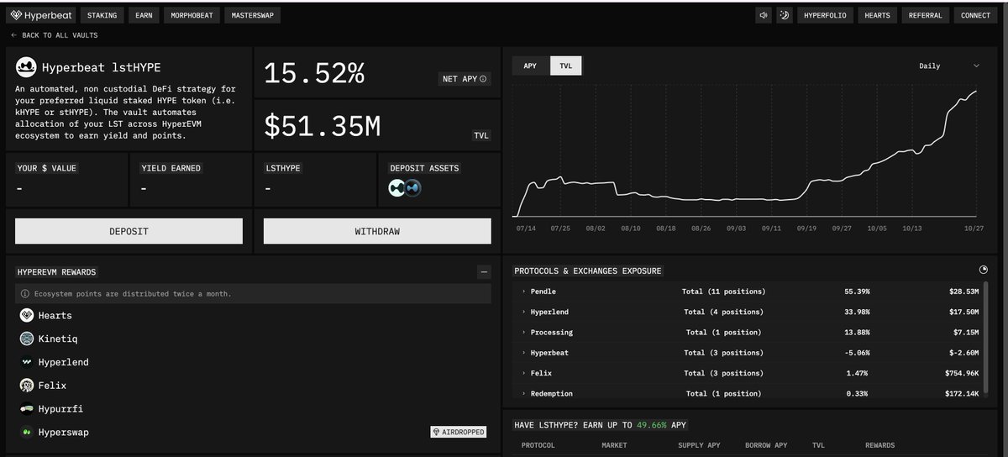Click the Protocol column header
The image size is (1008, 457).
(x=538, y=445)
